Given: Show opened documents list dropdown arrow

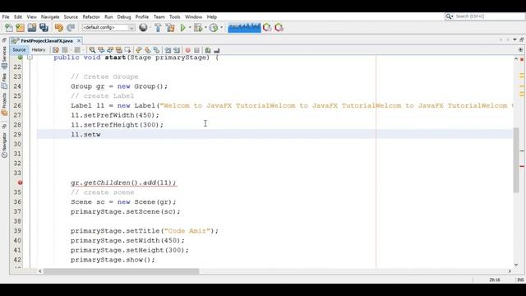Looking at the screenshot, I should [514, 39].
